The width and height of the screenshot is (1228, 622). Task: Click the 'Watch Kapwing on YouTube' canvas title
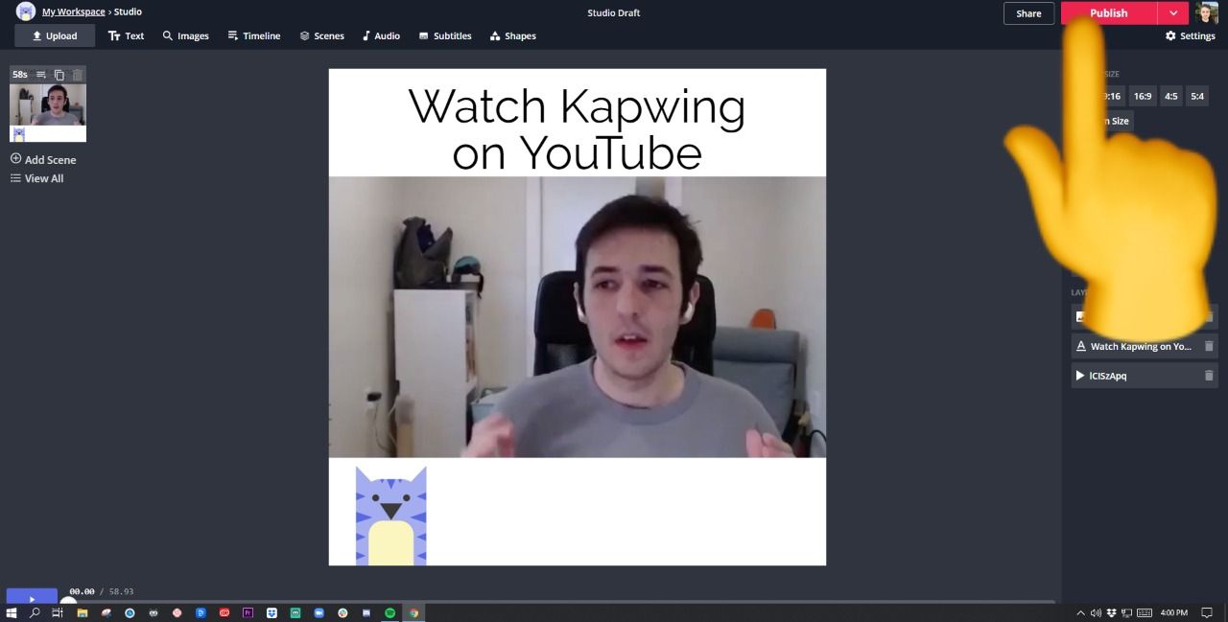tap(577, 128)
